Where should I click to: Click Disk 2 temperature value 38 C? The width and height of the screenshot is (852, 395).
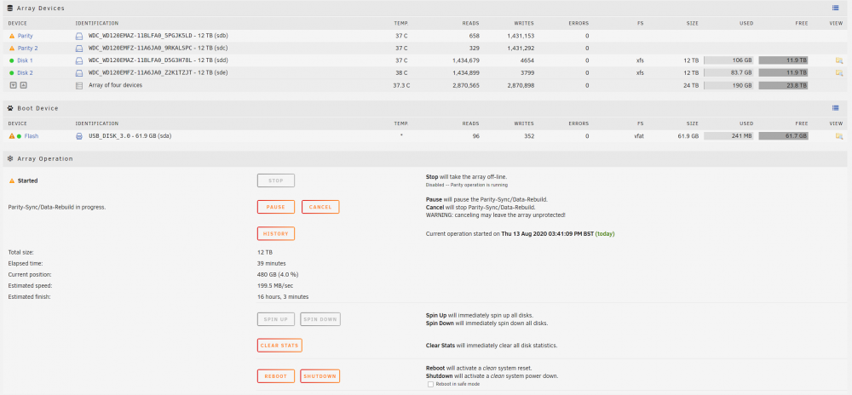(x=401, y=72)
